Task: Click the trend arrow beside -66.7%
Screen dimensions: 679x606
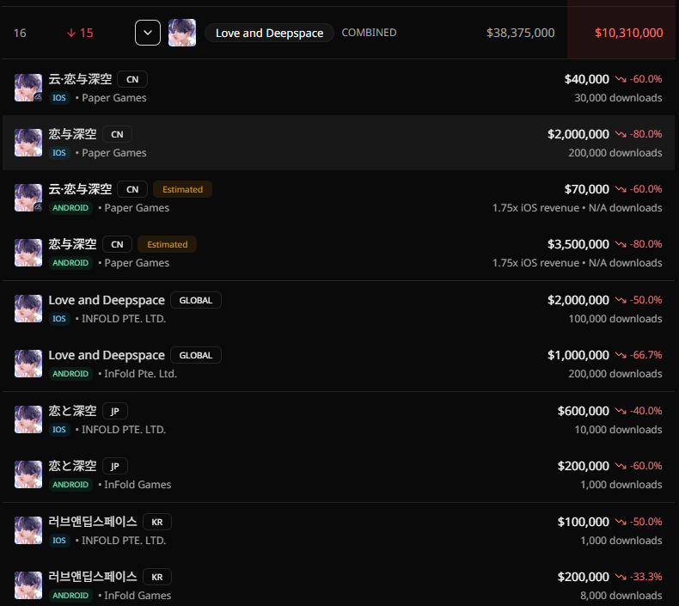Action: coord(621,355)
